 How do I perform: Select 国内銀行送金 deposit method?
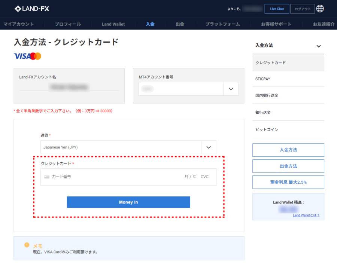288,95
